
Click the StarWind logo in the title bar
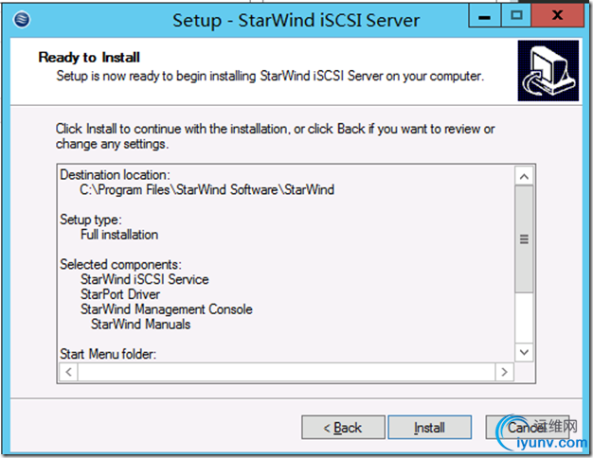point(21,17)
